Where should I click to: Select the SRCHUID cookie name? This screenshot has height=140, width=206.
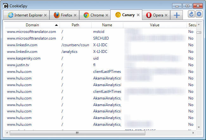(101, 38)
